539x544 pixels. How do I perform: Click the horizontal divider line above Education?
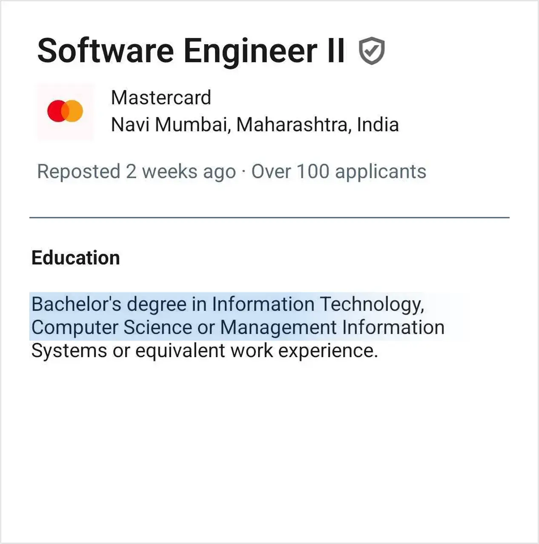coord(269,218)
